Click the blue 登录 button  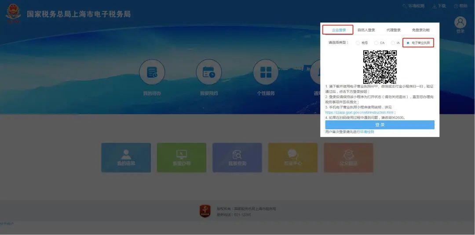[380, 125]
